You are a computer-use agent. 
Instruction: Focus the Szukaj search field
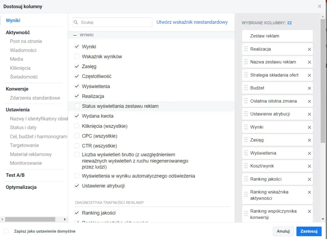[x=115, y=22]
